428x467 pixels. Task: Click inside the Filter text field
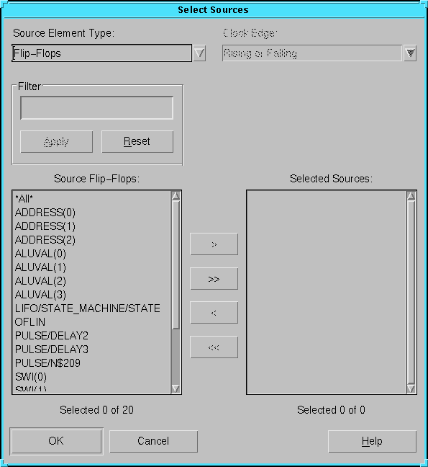tap(96, 108)
